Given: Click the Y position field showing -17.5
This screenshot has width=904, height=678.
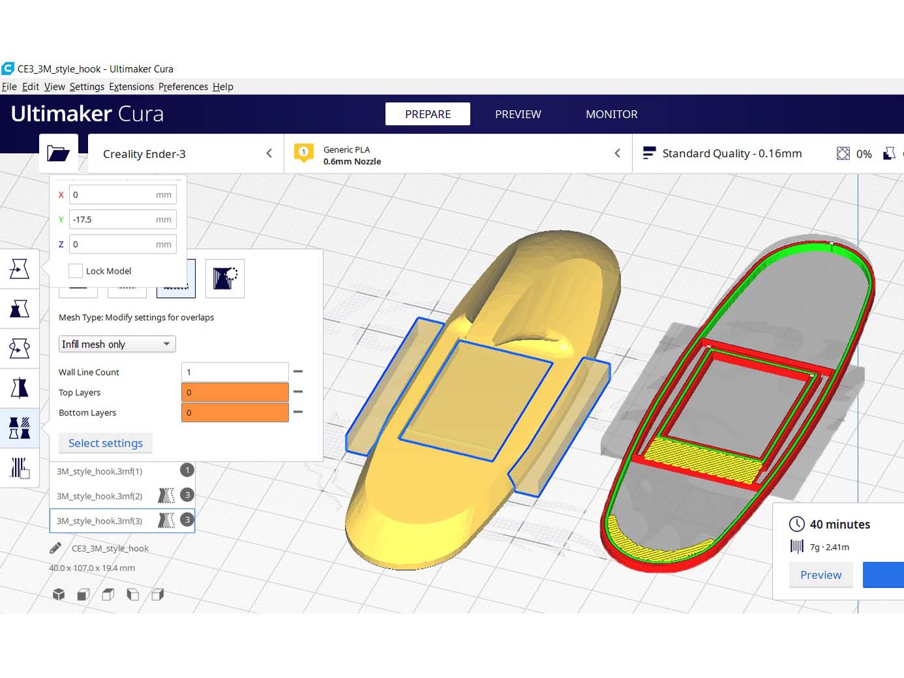Looking at the screenshot, I should click(x=123, y=219).
